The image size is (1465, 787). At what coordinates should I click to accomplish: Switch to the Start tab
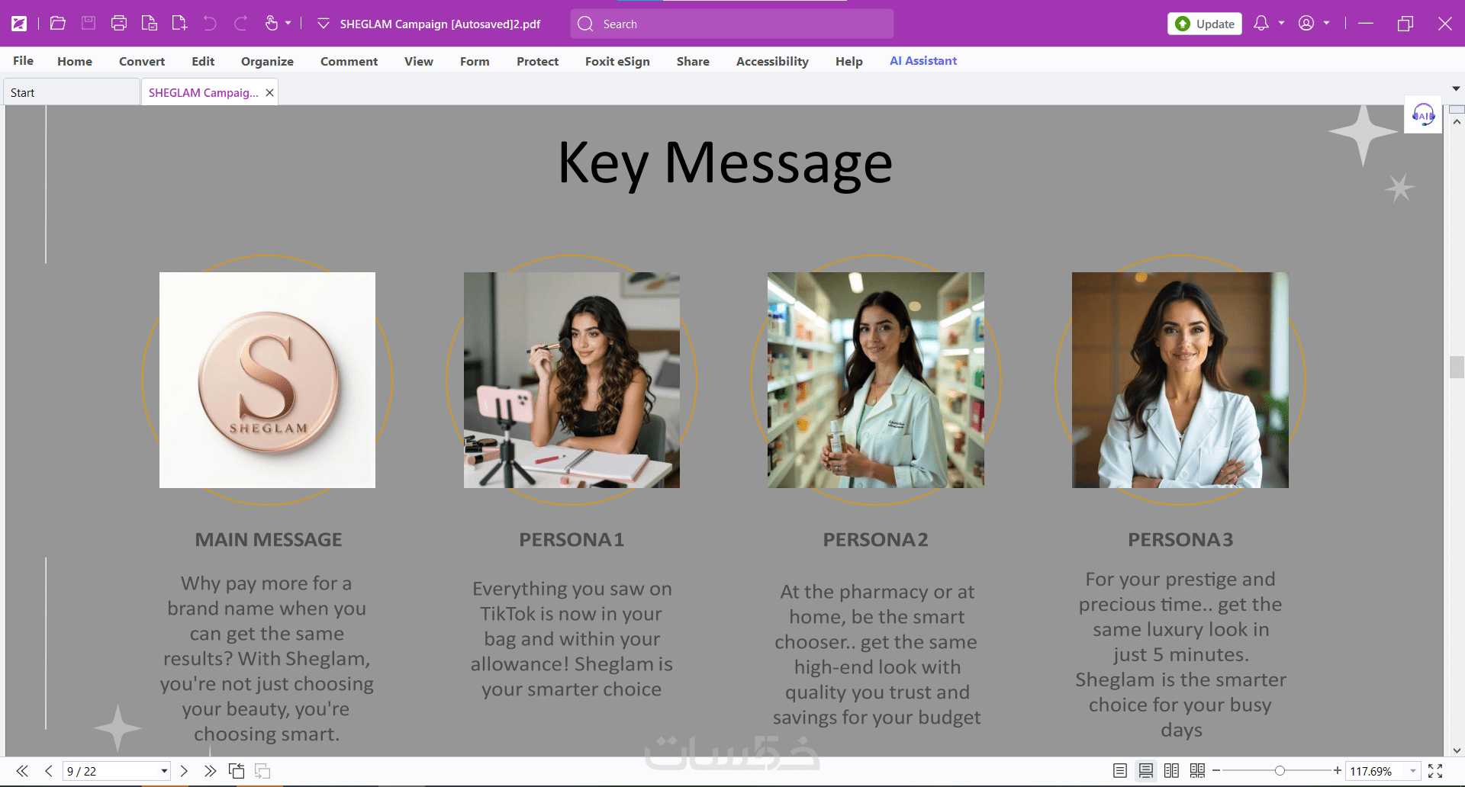(x=72, y=92)
